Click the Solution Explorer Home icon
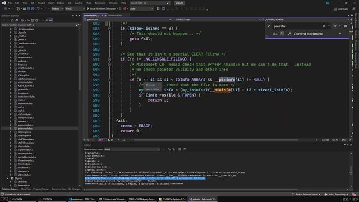Viewport: 359px width, 202px height. (12, 20)
